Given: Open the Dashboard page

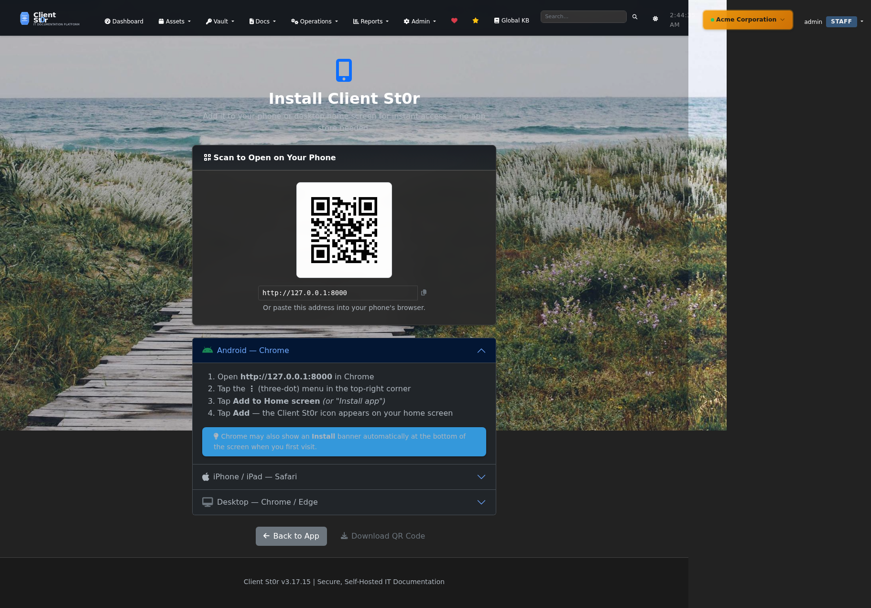Looking at the screenshot, I should click(x=124, y=22).
